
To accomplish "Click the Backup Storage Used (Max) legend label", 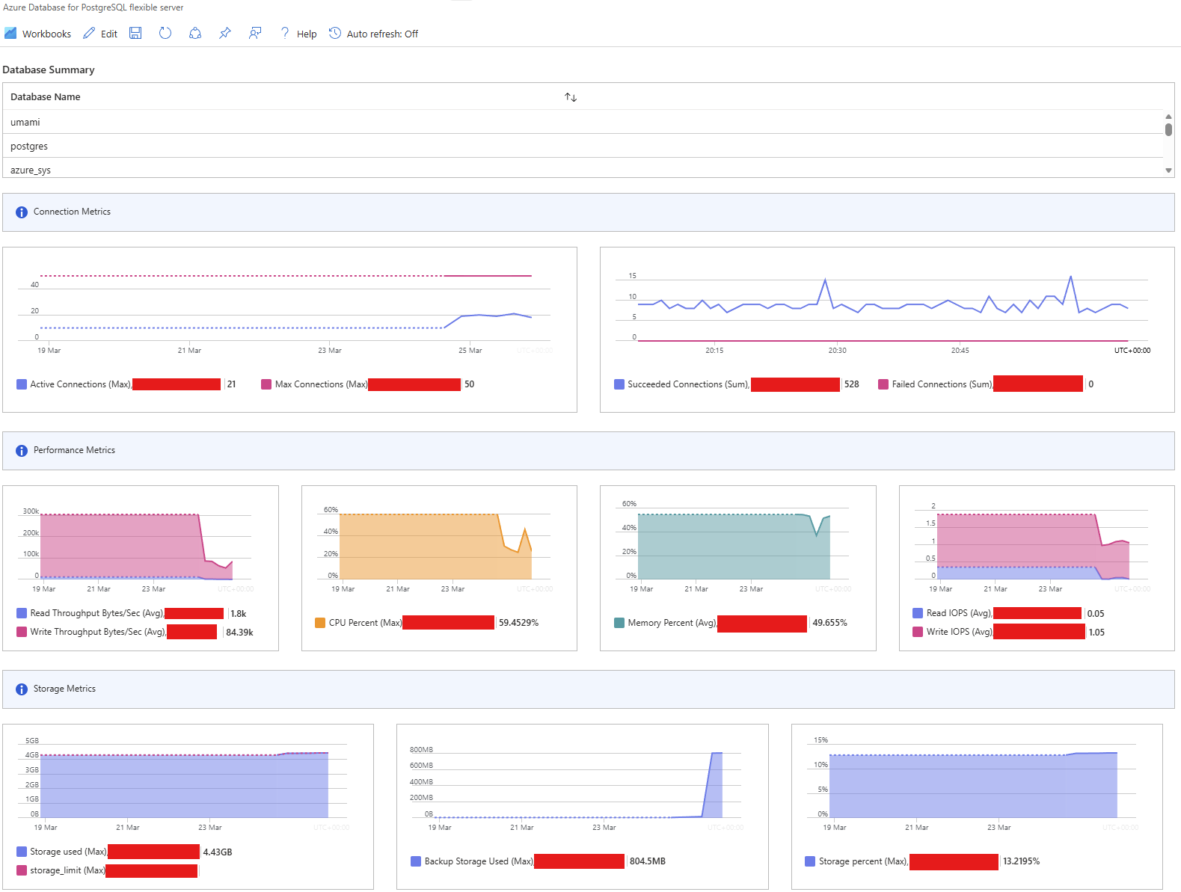I will pos(479,861).
